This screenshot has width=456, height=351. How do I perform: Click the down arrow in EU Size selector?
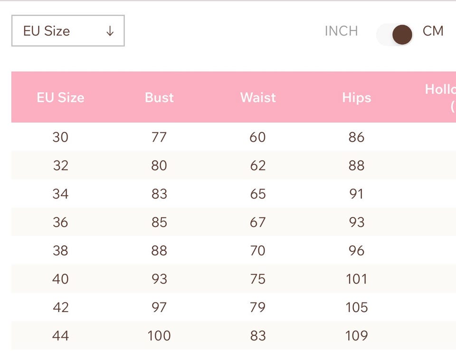(110, 31)
